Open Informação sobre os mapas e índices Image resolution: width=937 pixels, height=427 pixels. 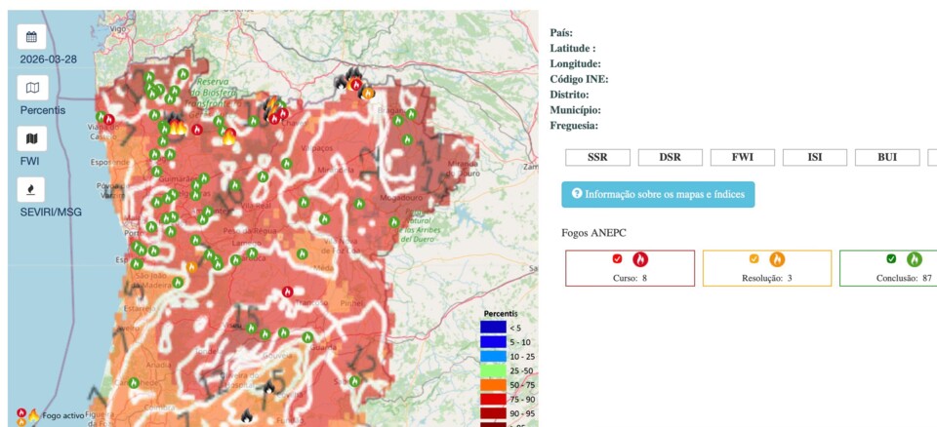pyautogui.click(x=658, y=194)
